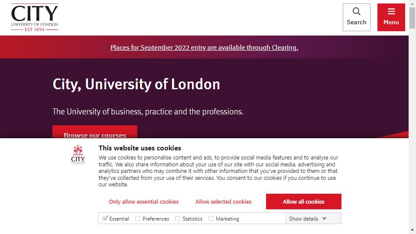The height and width of the screenshot is (234, 416).
Task: Click the page vertical scrollbar thumb
Action: (x=412, y=18)
